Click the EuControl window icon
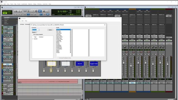Viewport: 178px width, 100px height. (x=19, y=18)
